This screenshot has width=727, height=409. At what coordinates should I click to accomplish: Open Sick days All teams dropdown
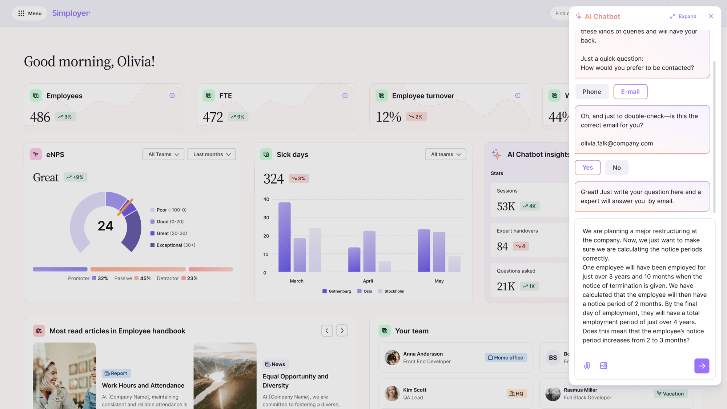[446, 154]
